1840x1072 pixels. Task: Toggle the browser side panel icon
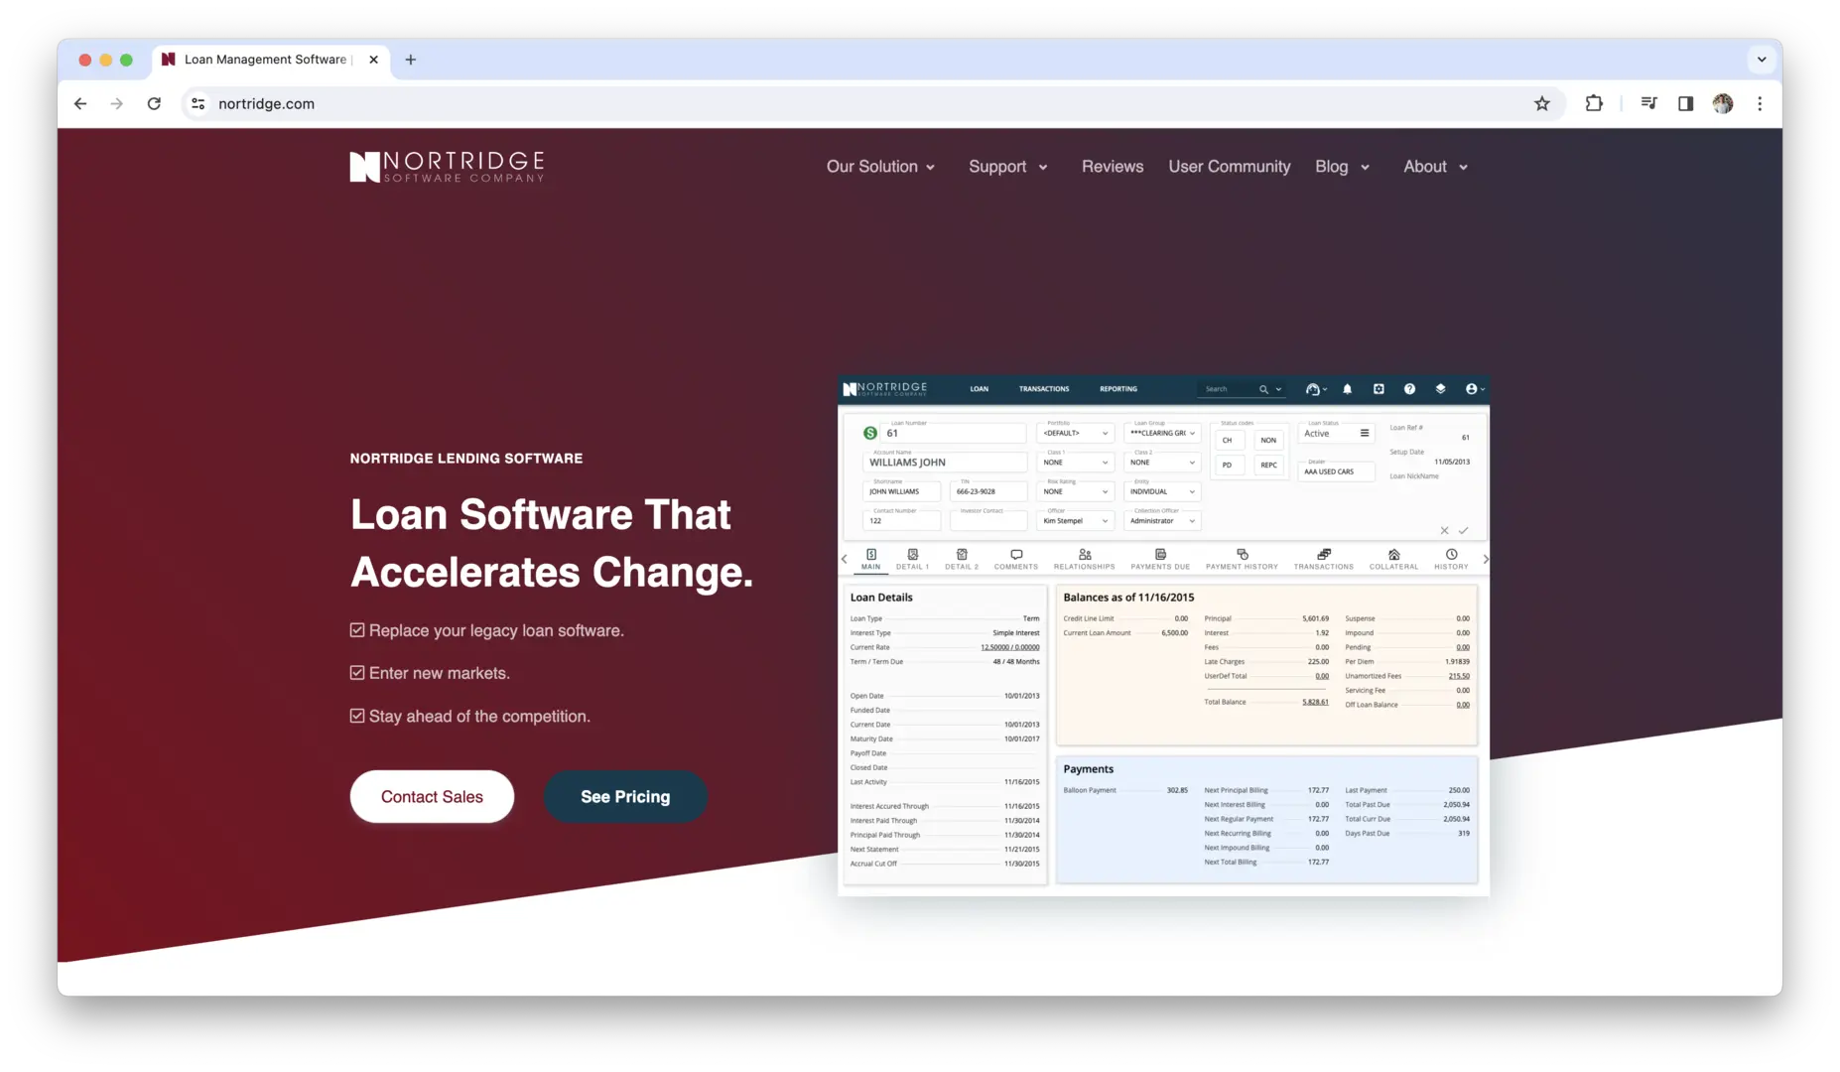(x=1685, y=103)
